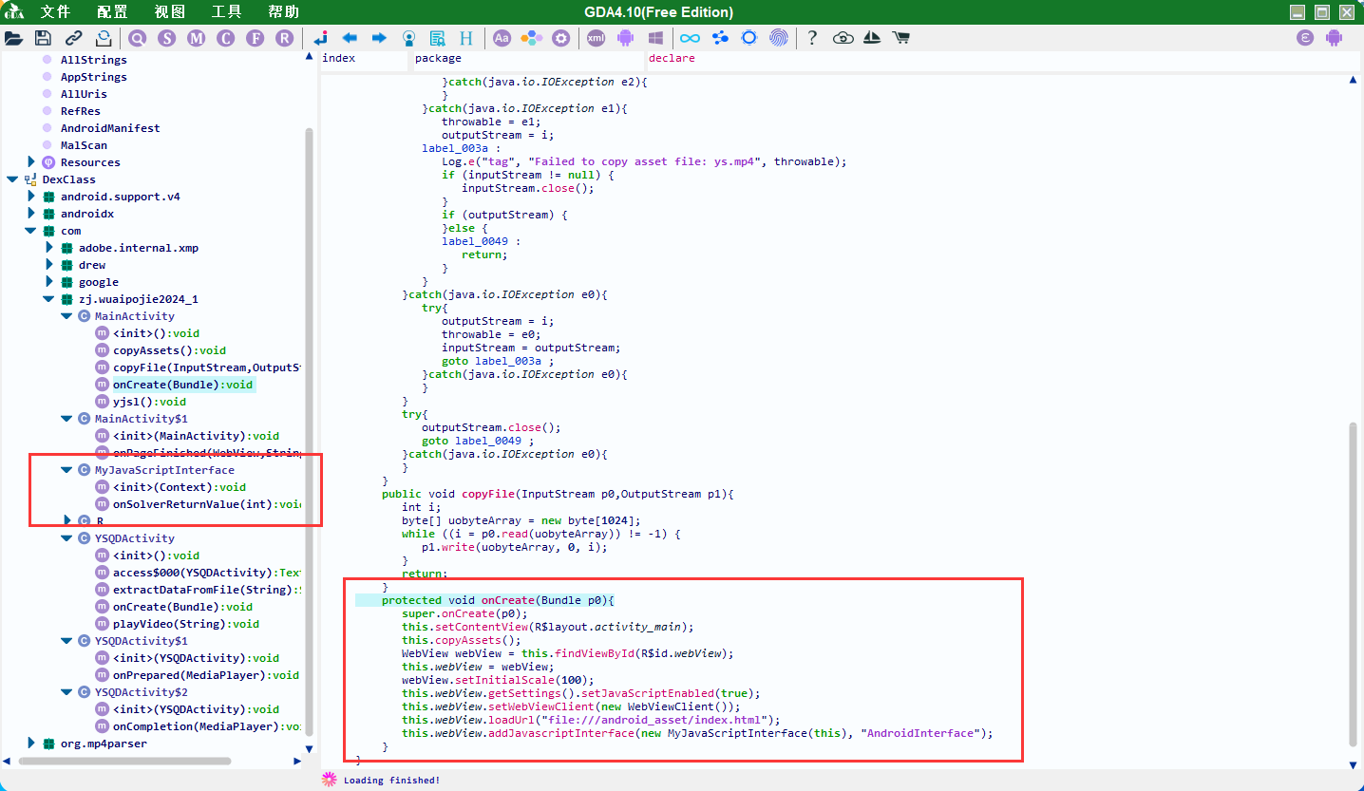
Task: Open the 工具 menu
Action: pyautogui.click(x=226, y=12)
